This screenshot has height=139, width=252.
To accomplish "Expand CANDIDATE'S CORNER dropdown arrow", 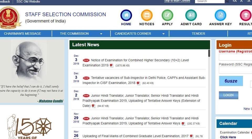I will (x=164, y=34).
